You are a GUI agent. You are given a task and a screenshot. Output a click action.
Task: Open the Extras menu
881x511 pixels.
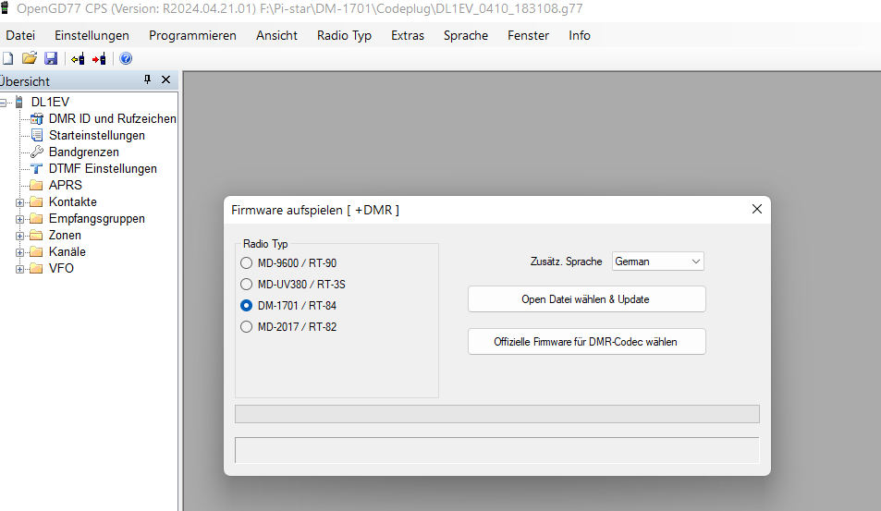[x=407, y=35]
